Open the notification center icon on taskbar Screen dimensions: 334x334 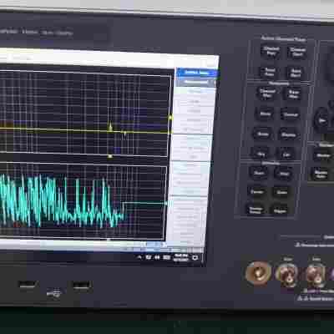pos(195,258)
